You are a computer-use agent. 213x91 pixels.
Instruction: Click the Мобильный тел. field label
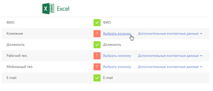tap(20, 67)
